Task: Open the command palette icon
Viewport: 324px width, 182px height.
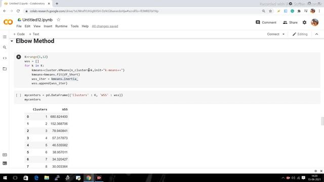Action: pyautogui.click(x=5, y=155)
